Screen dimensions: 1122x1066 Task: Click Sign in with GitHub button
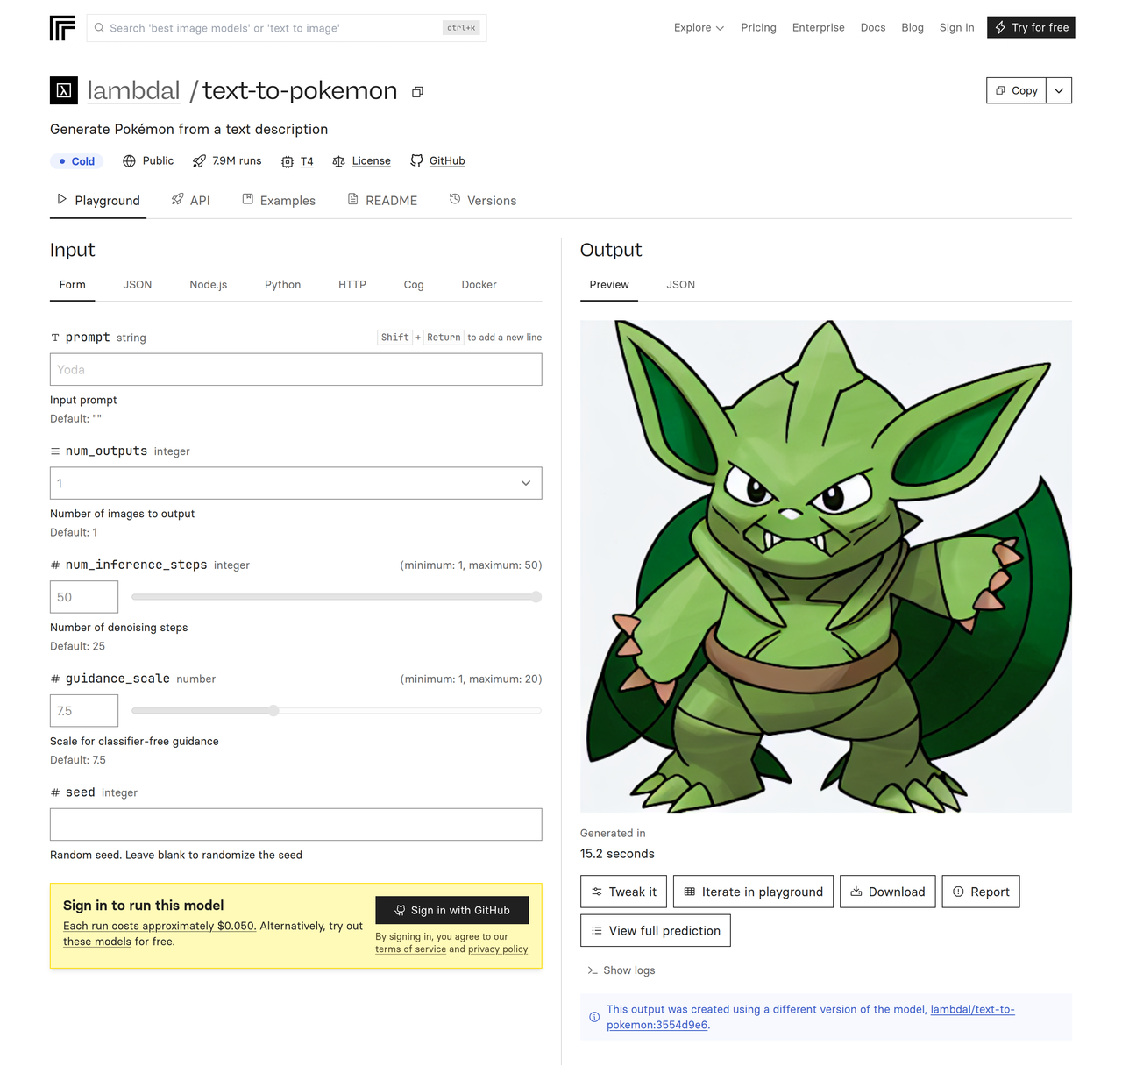tap(452, 910)
